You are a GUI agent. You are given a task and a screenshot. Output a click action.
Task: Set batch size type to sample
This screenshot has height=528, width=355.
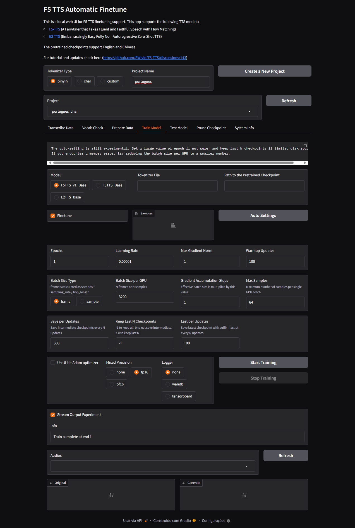[x=89, y=301]
